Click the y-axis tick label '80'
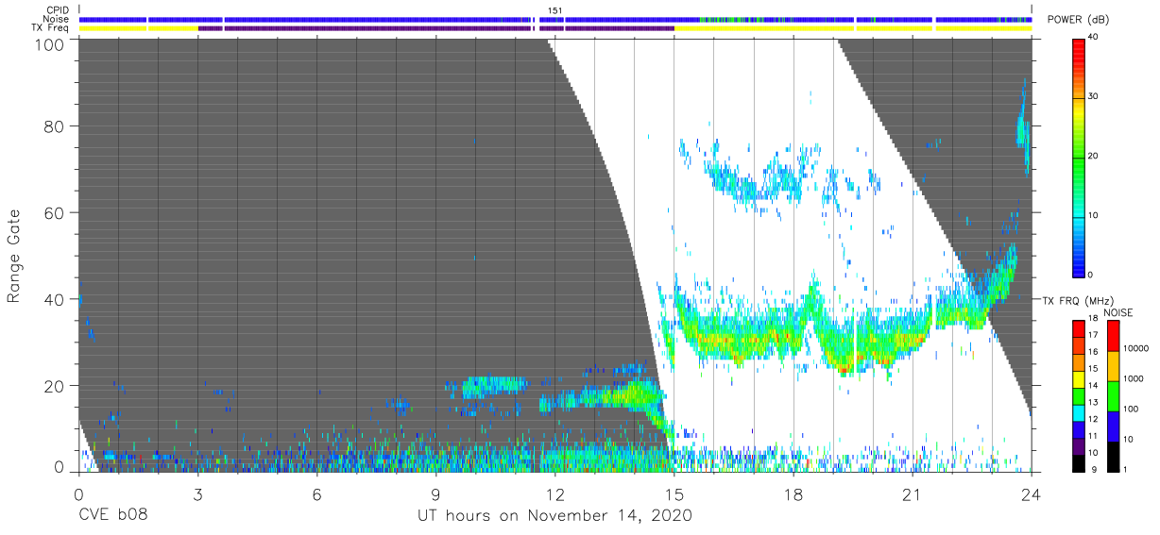 coord(56,125)
